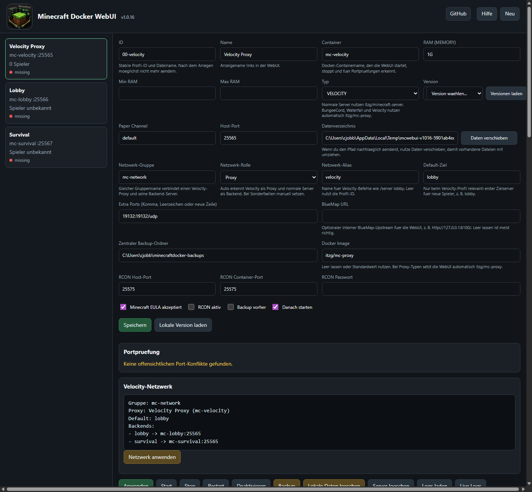Image resolution: width=532 pixels, height=492 pixels.
Task: Click the green Speichern button
Action: (x=135, y=325)
